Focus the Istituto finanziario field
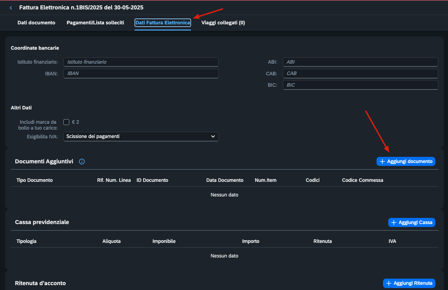Image resolution: width=448 pixels, height=290 pixels. point(141,62)
